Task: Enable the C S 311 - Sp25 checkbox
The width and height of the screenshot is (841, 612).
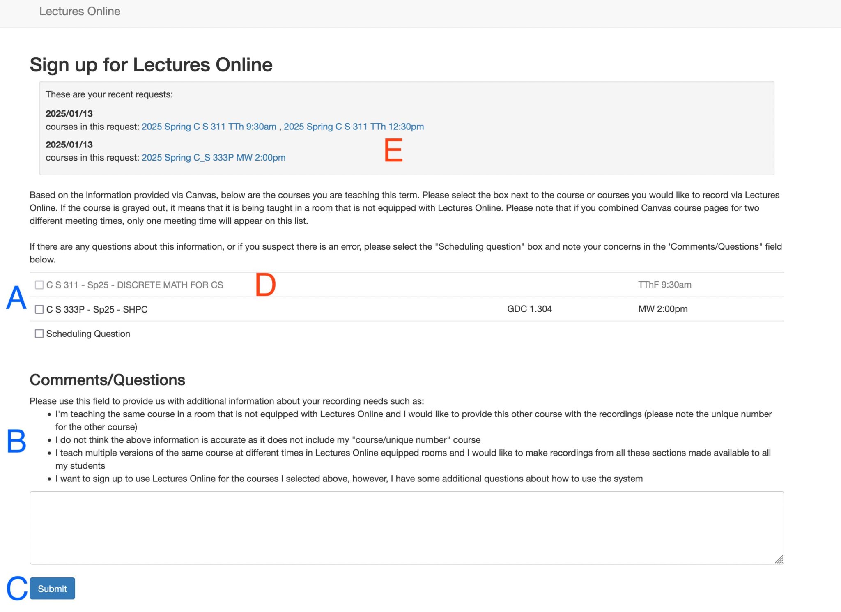Action: [39, 285]
